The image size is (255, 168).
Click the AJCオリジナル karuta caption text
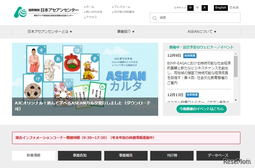click(83, 106)
